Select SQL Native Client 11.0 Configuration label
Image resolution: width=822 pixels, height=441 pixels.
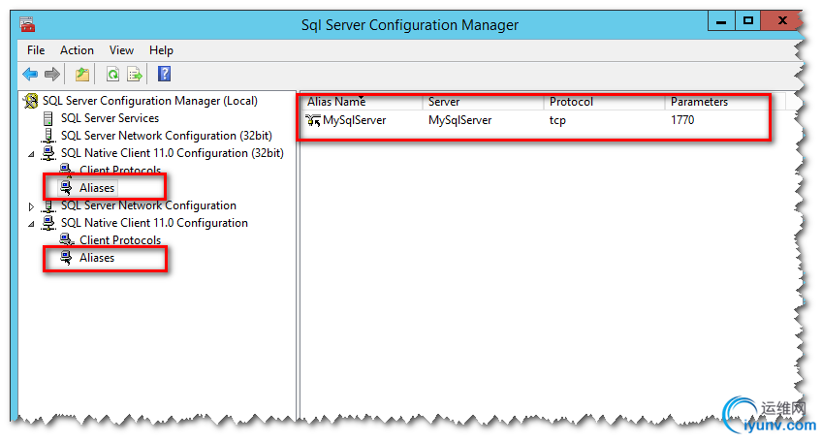[x=154, y=223]
